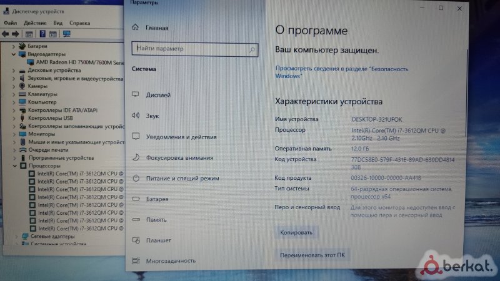Expand the Батареи node

pyautogui.click(x=13, y=46)
